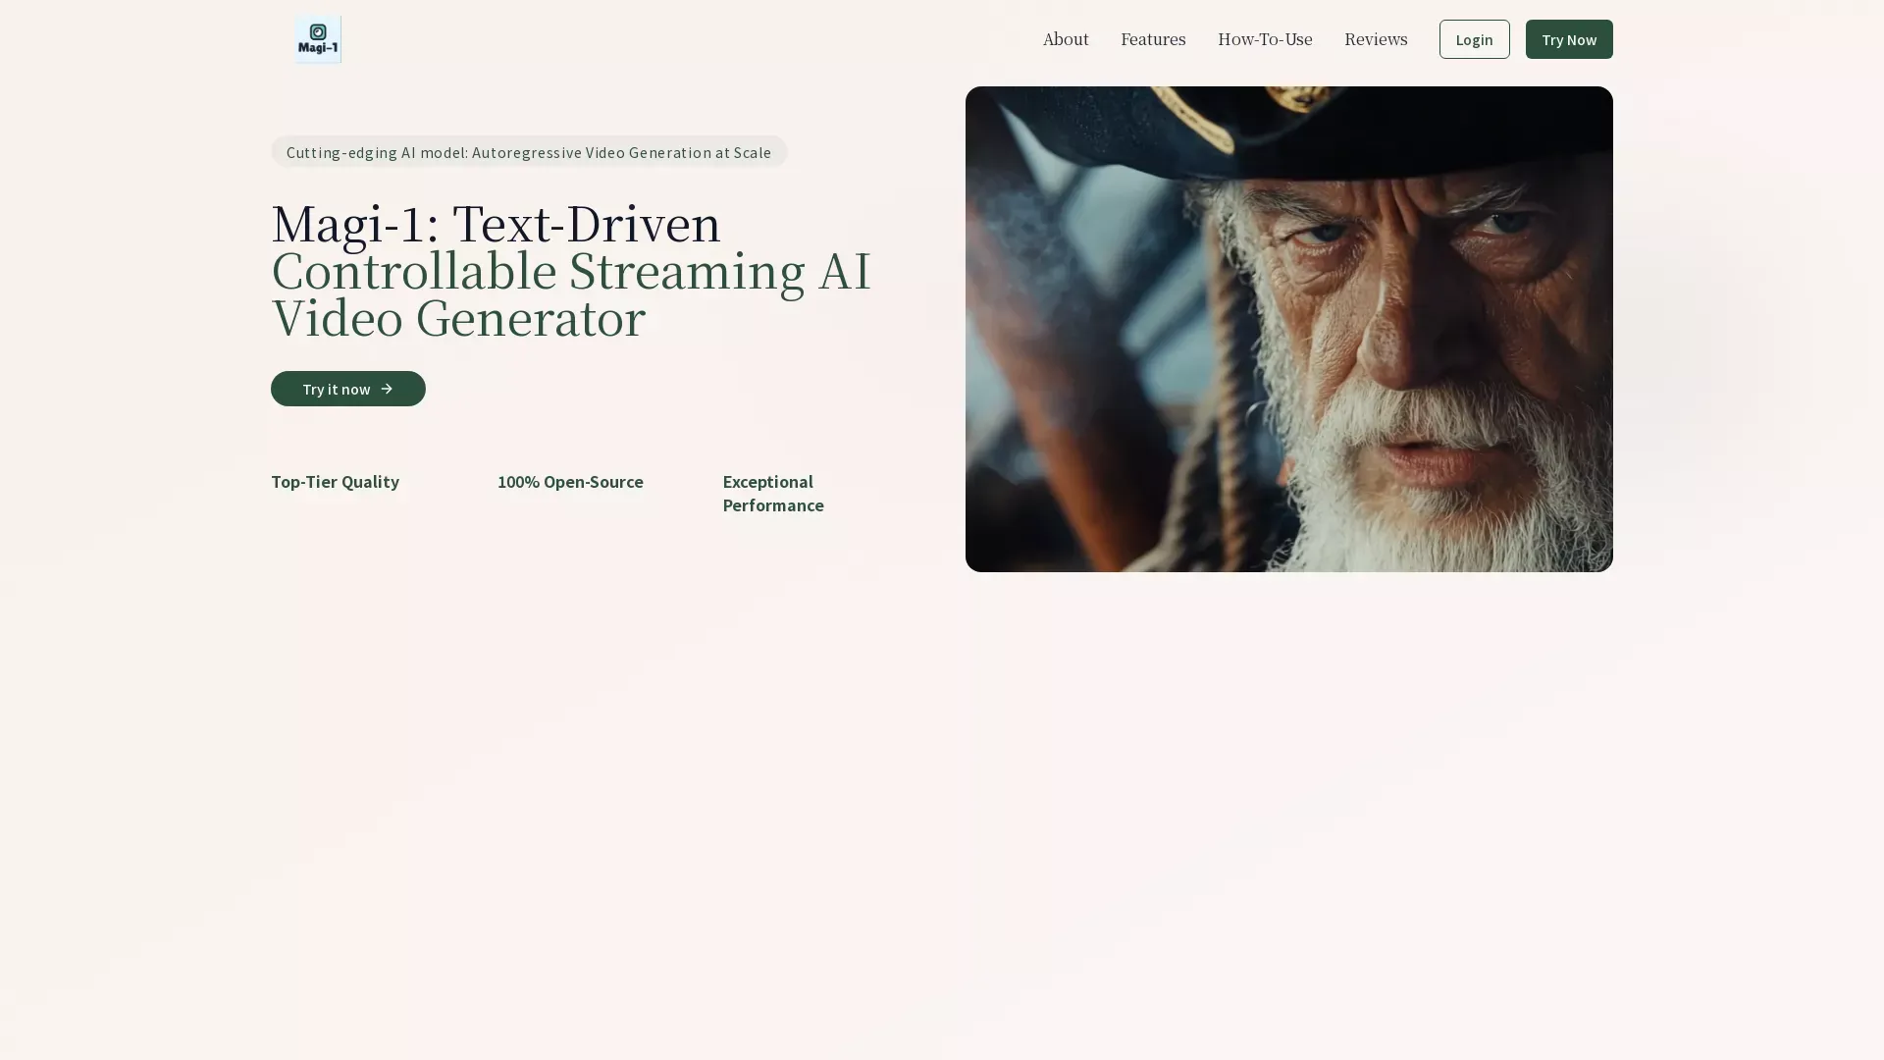Click the Exceptional Performance text
The image size is (1884, 1060).
pos(773,494)
